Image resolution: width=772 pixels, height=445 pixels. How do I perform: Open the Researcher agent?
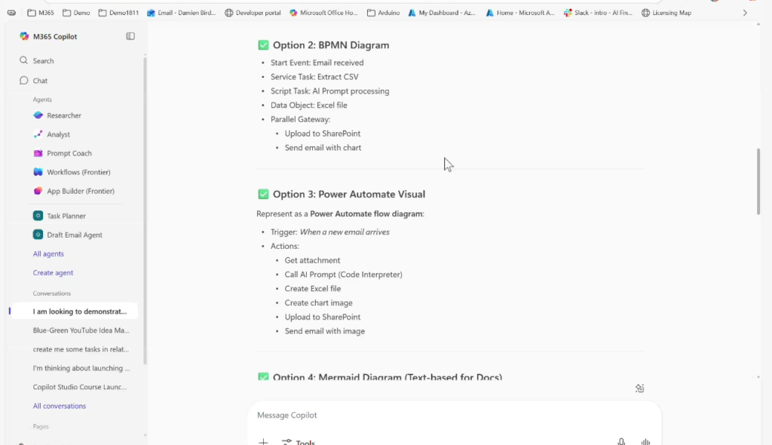[x=63, y=115]
